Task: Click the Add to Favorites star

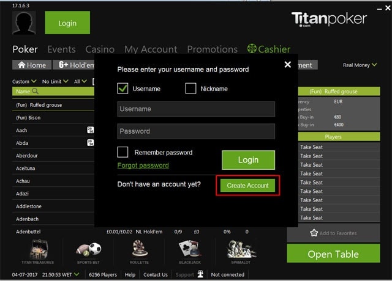Action: tap(314, 233)
